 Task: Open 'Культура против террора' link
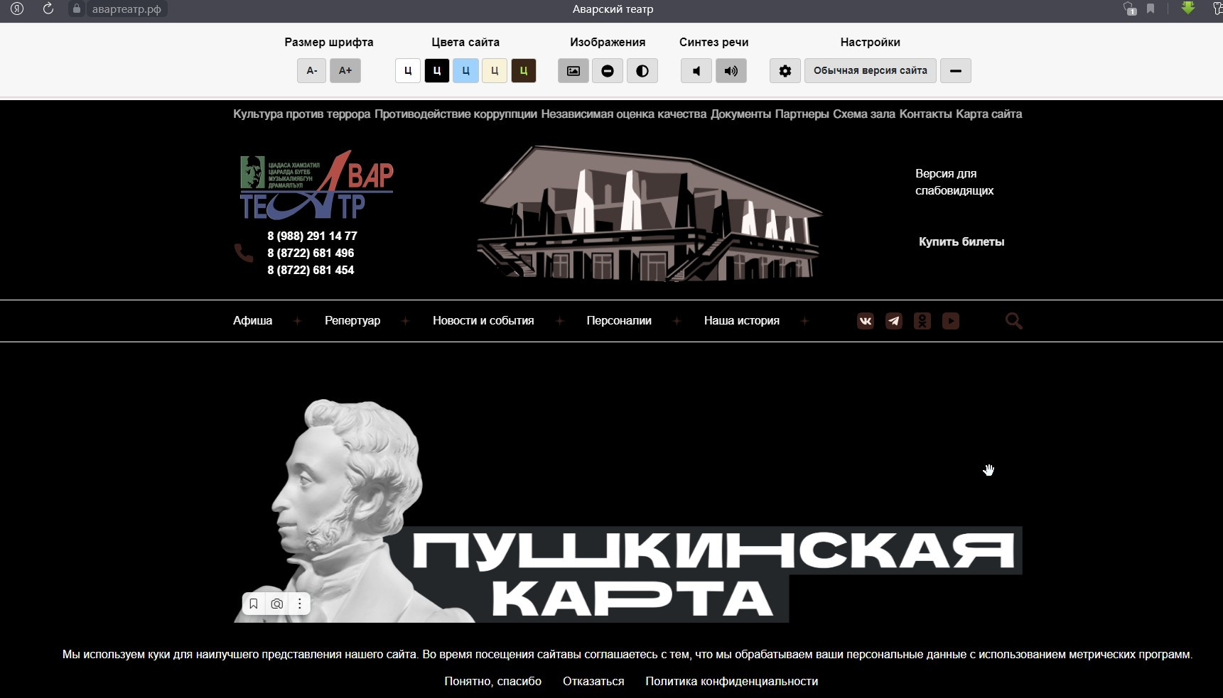pyautogui.click(x=302, y=114)
